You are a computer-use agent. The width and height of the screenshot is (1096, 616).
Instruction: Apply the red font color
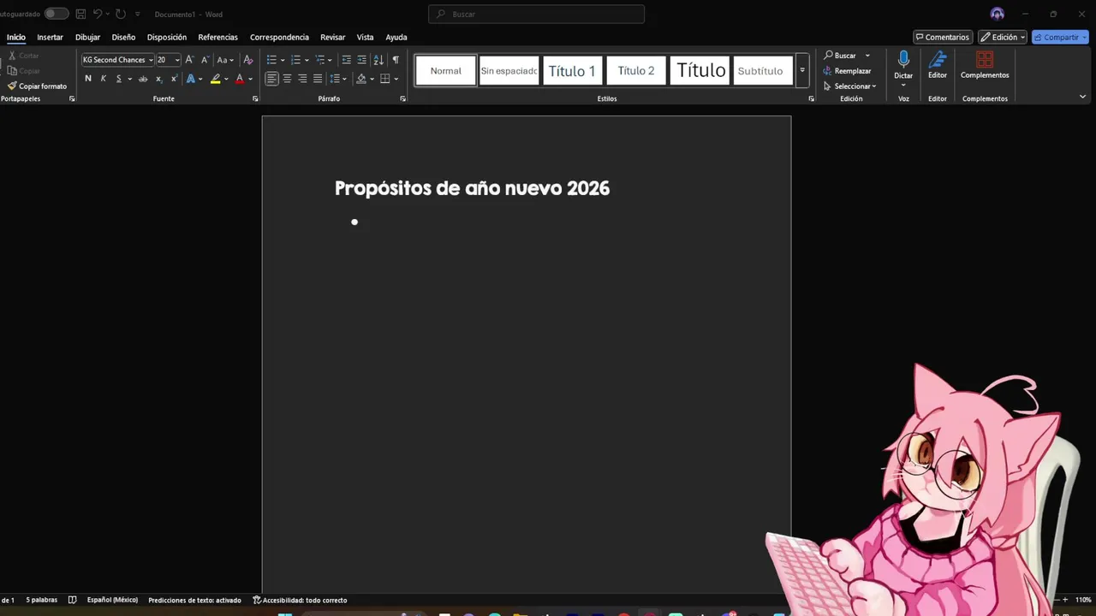click(240, 79)
